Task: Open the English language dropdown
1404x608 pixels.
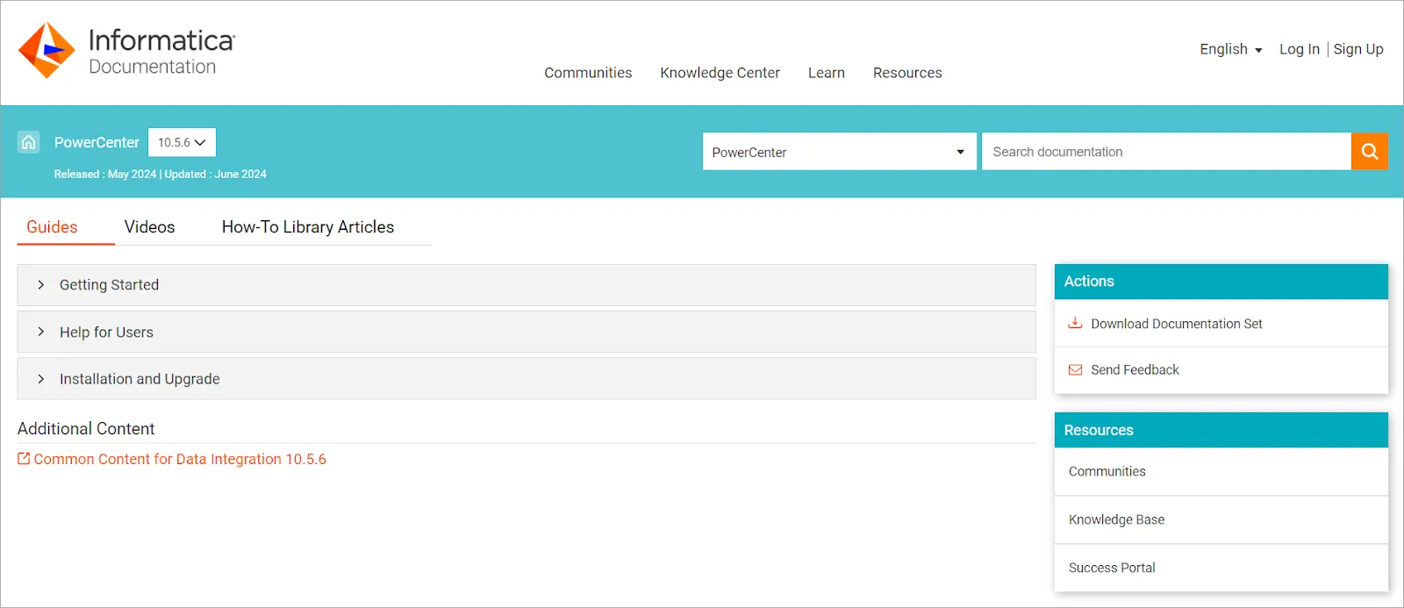Action: tap(1231, 49)
